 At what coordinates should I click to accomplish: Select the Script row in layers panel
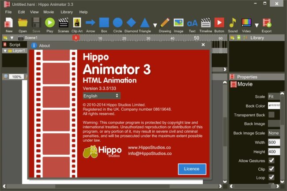pyautogui.click(x=15, y=45)
